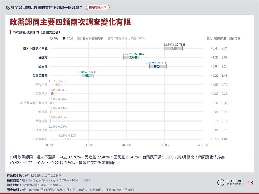Viewport: 259px width, 194px height.
Task: Click the 選項隨機排序 pill label
Action: click(98, 7)
